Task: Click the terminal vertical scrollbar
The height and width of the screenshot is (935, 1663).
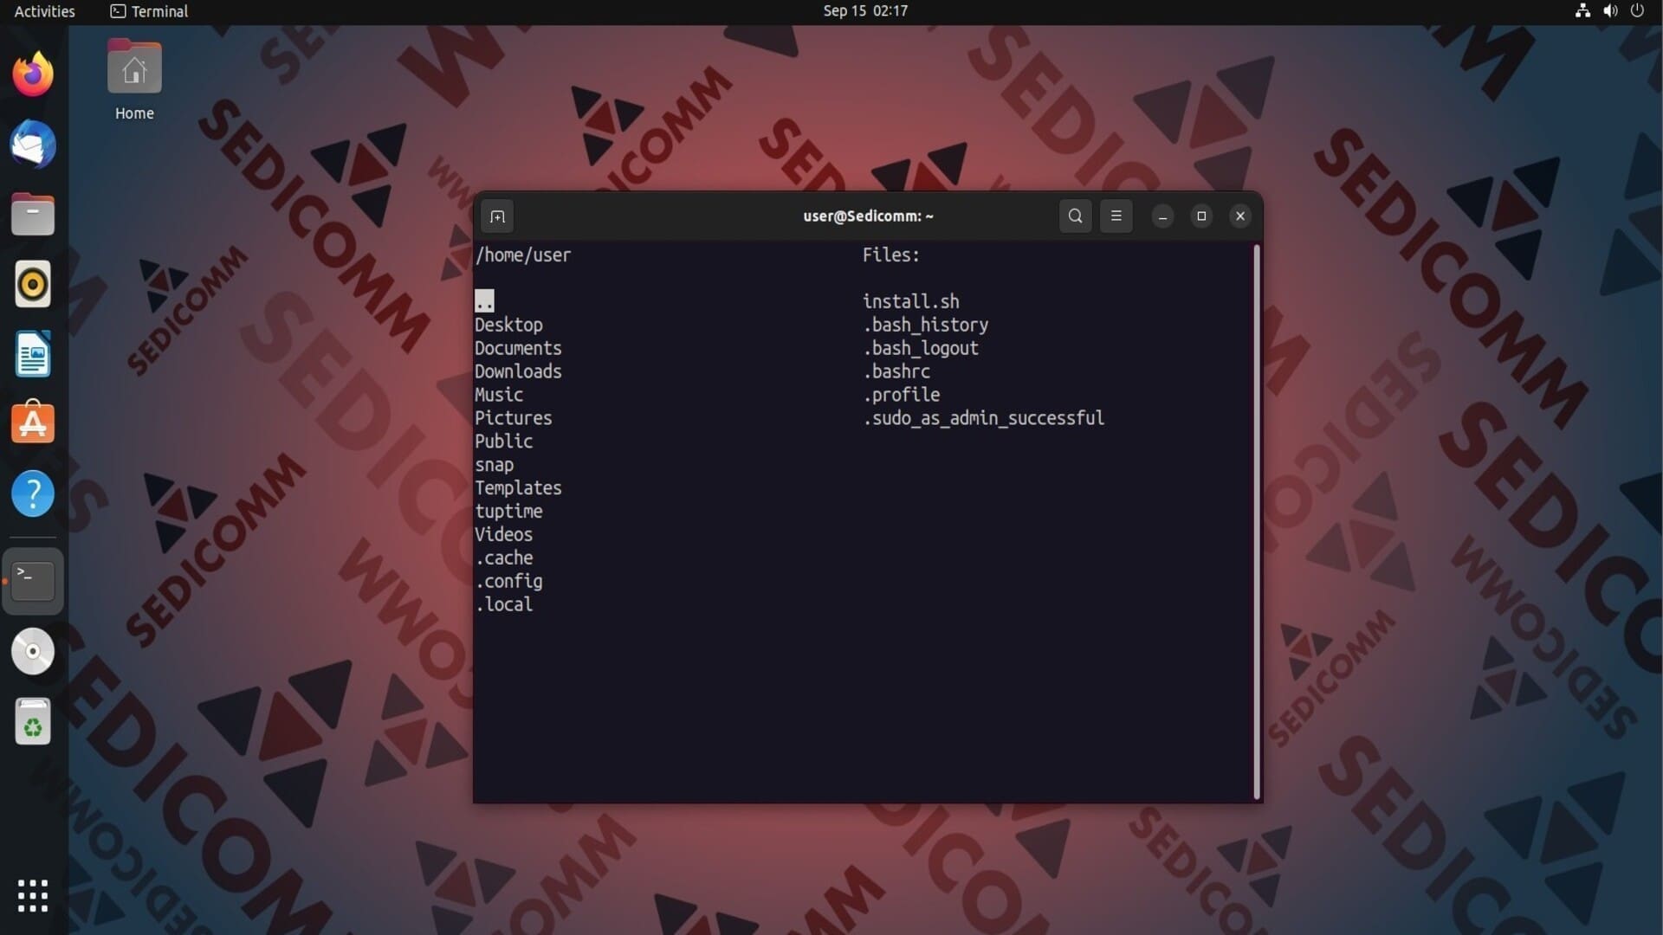Action: (1256, 519)
